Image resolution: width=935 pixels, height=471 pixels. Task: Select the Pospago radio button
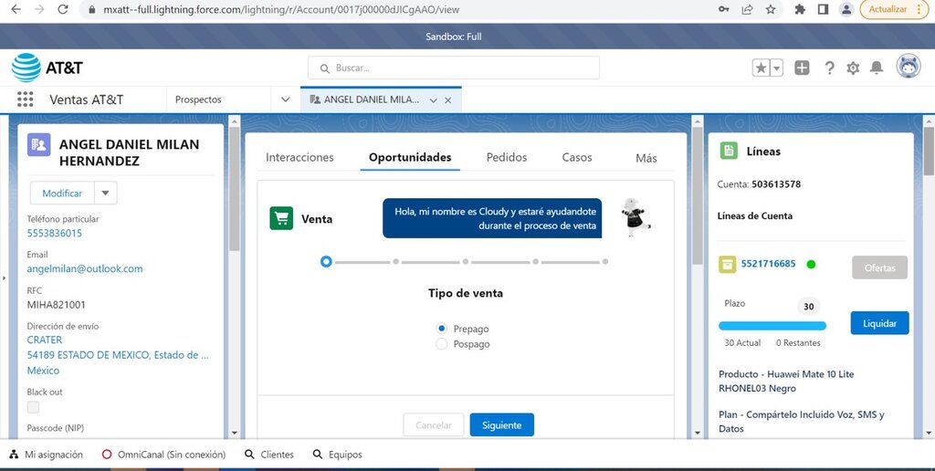441,344
